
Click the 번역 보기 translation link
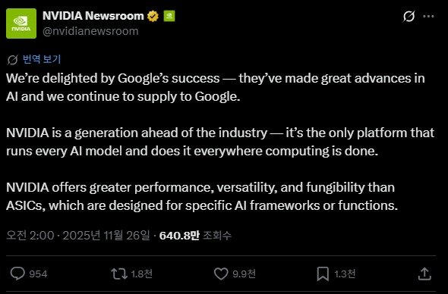[x=42, y=59]
